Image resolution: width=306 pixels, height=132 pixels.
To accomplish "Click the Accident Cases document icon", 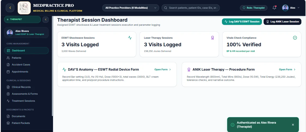I will click(8, 65).
